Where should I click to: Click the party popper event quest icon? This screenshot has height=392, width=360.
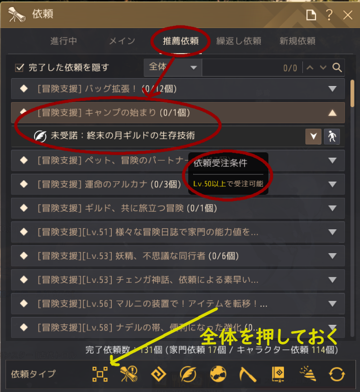(x=308, y=374)
